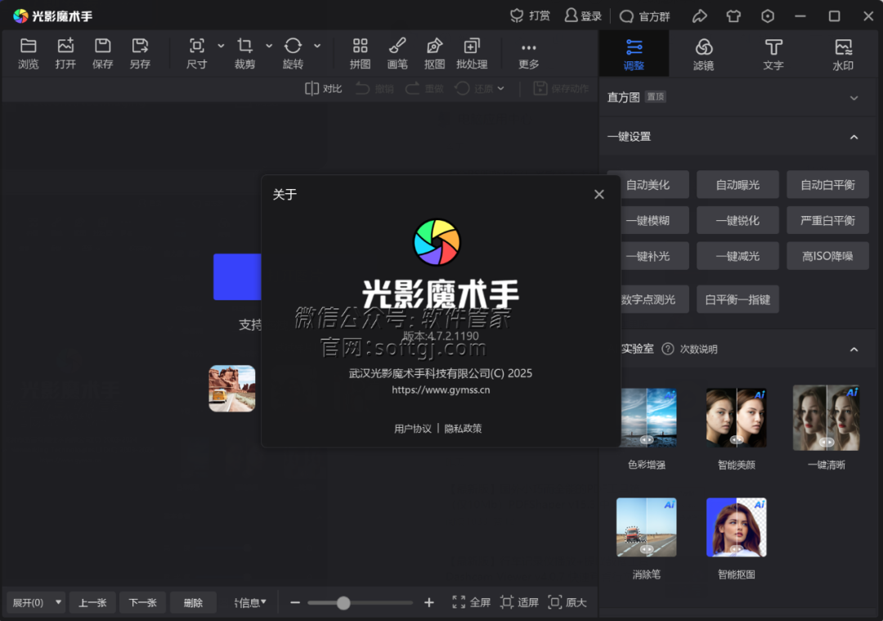The width and height of the screenshot is (883, 621).
Task: Open the Expand (展开) dropdown at bottom
Action: (x=58, y=602)
